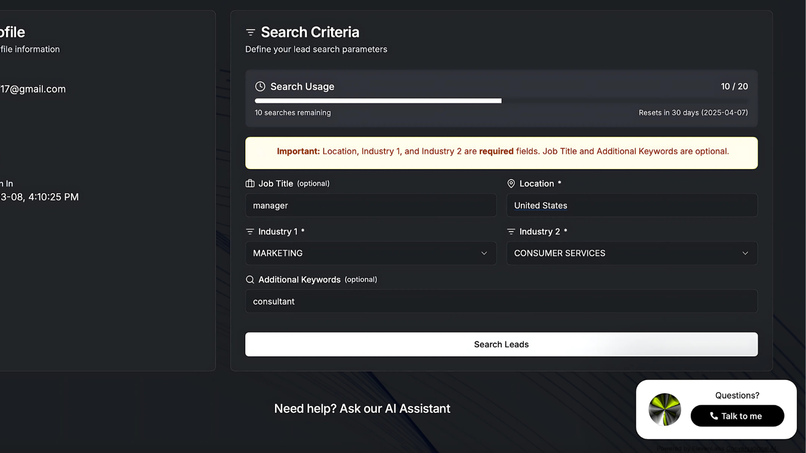Viewport: 806px width, 453px height.
Task: Click the Questions? label in widget
Action: (737, 396)
